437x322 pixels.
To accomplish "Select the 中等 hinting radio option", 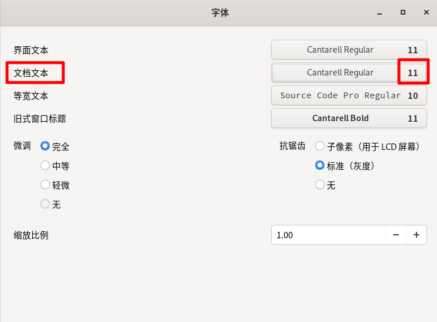I will pyautogui.click(x=45, y=166).
